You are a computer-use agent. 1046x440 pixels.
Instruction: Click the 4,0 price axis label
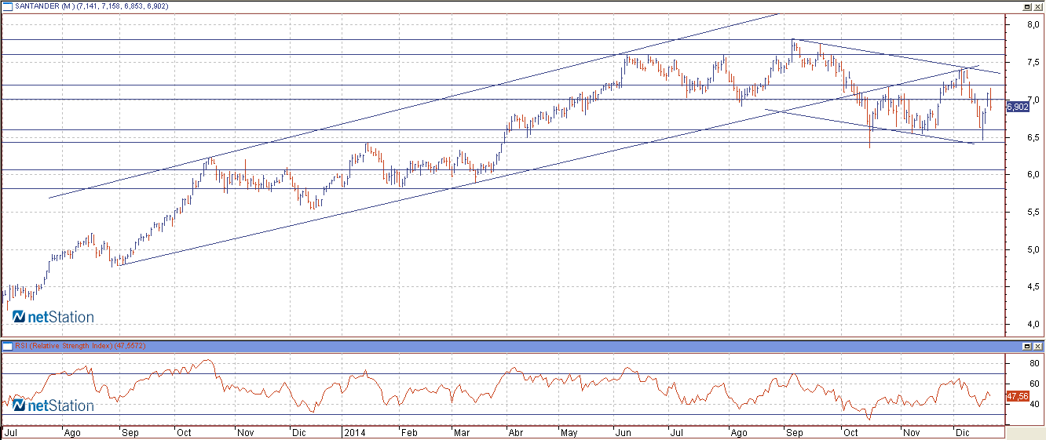tap(1033, 324)
